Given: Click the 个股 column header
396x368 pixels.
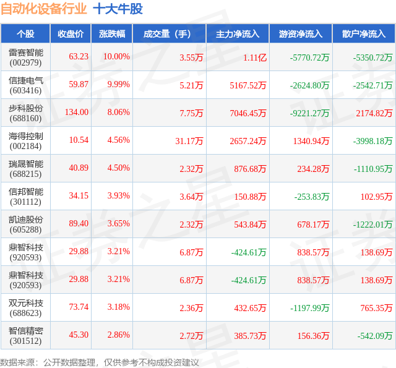Looking at the screenshot, I should point(25,34).
